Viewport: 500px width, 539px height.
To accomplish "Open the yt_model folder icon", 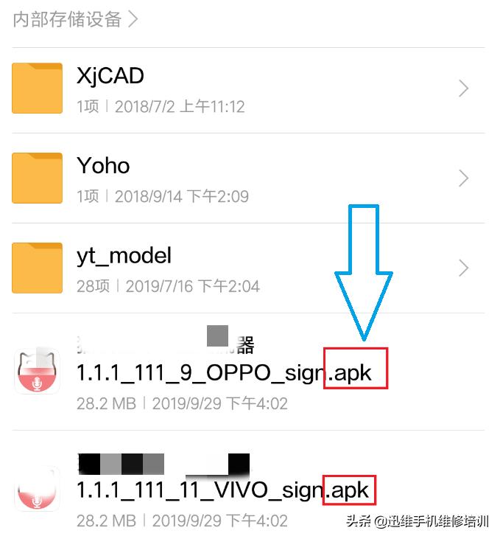I will pos(37,268).
